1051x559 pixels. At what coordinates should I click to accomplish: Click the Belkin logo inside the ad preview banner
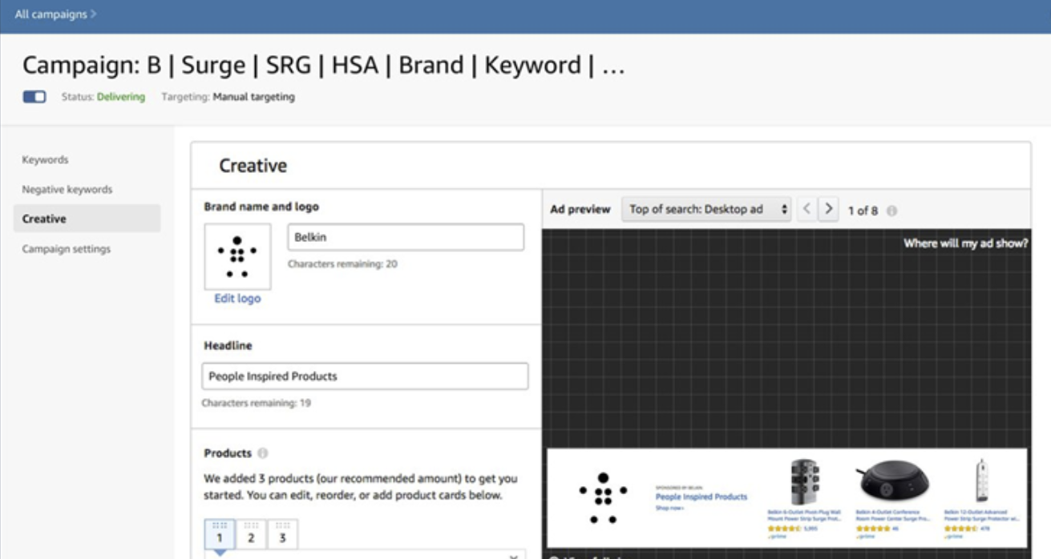tap(603, 497)
